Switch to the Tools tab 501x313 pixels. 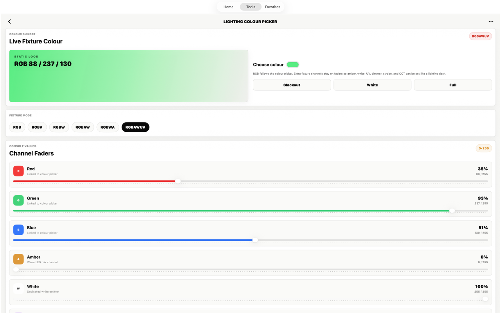click(250, 7)
